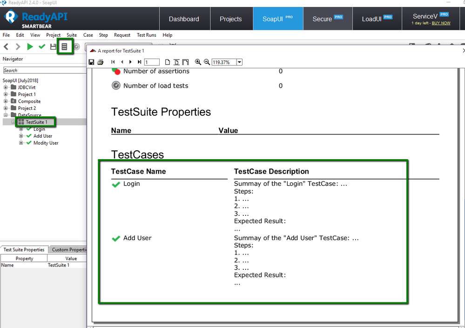Open the Test Runs menu

click(147, 35)
